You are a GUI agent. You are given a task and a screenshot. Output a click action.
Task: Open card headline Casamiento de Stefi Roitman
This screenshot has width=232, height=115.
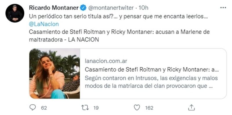coord(152,70)
